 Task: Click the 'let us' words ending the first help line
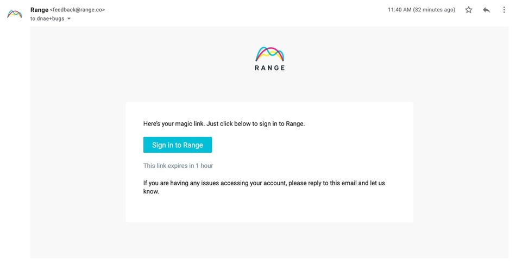(377, 183)
